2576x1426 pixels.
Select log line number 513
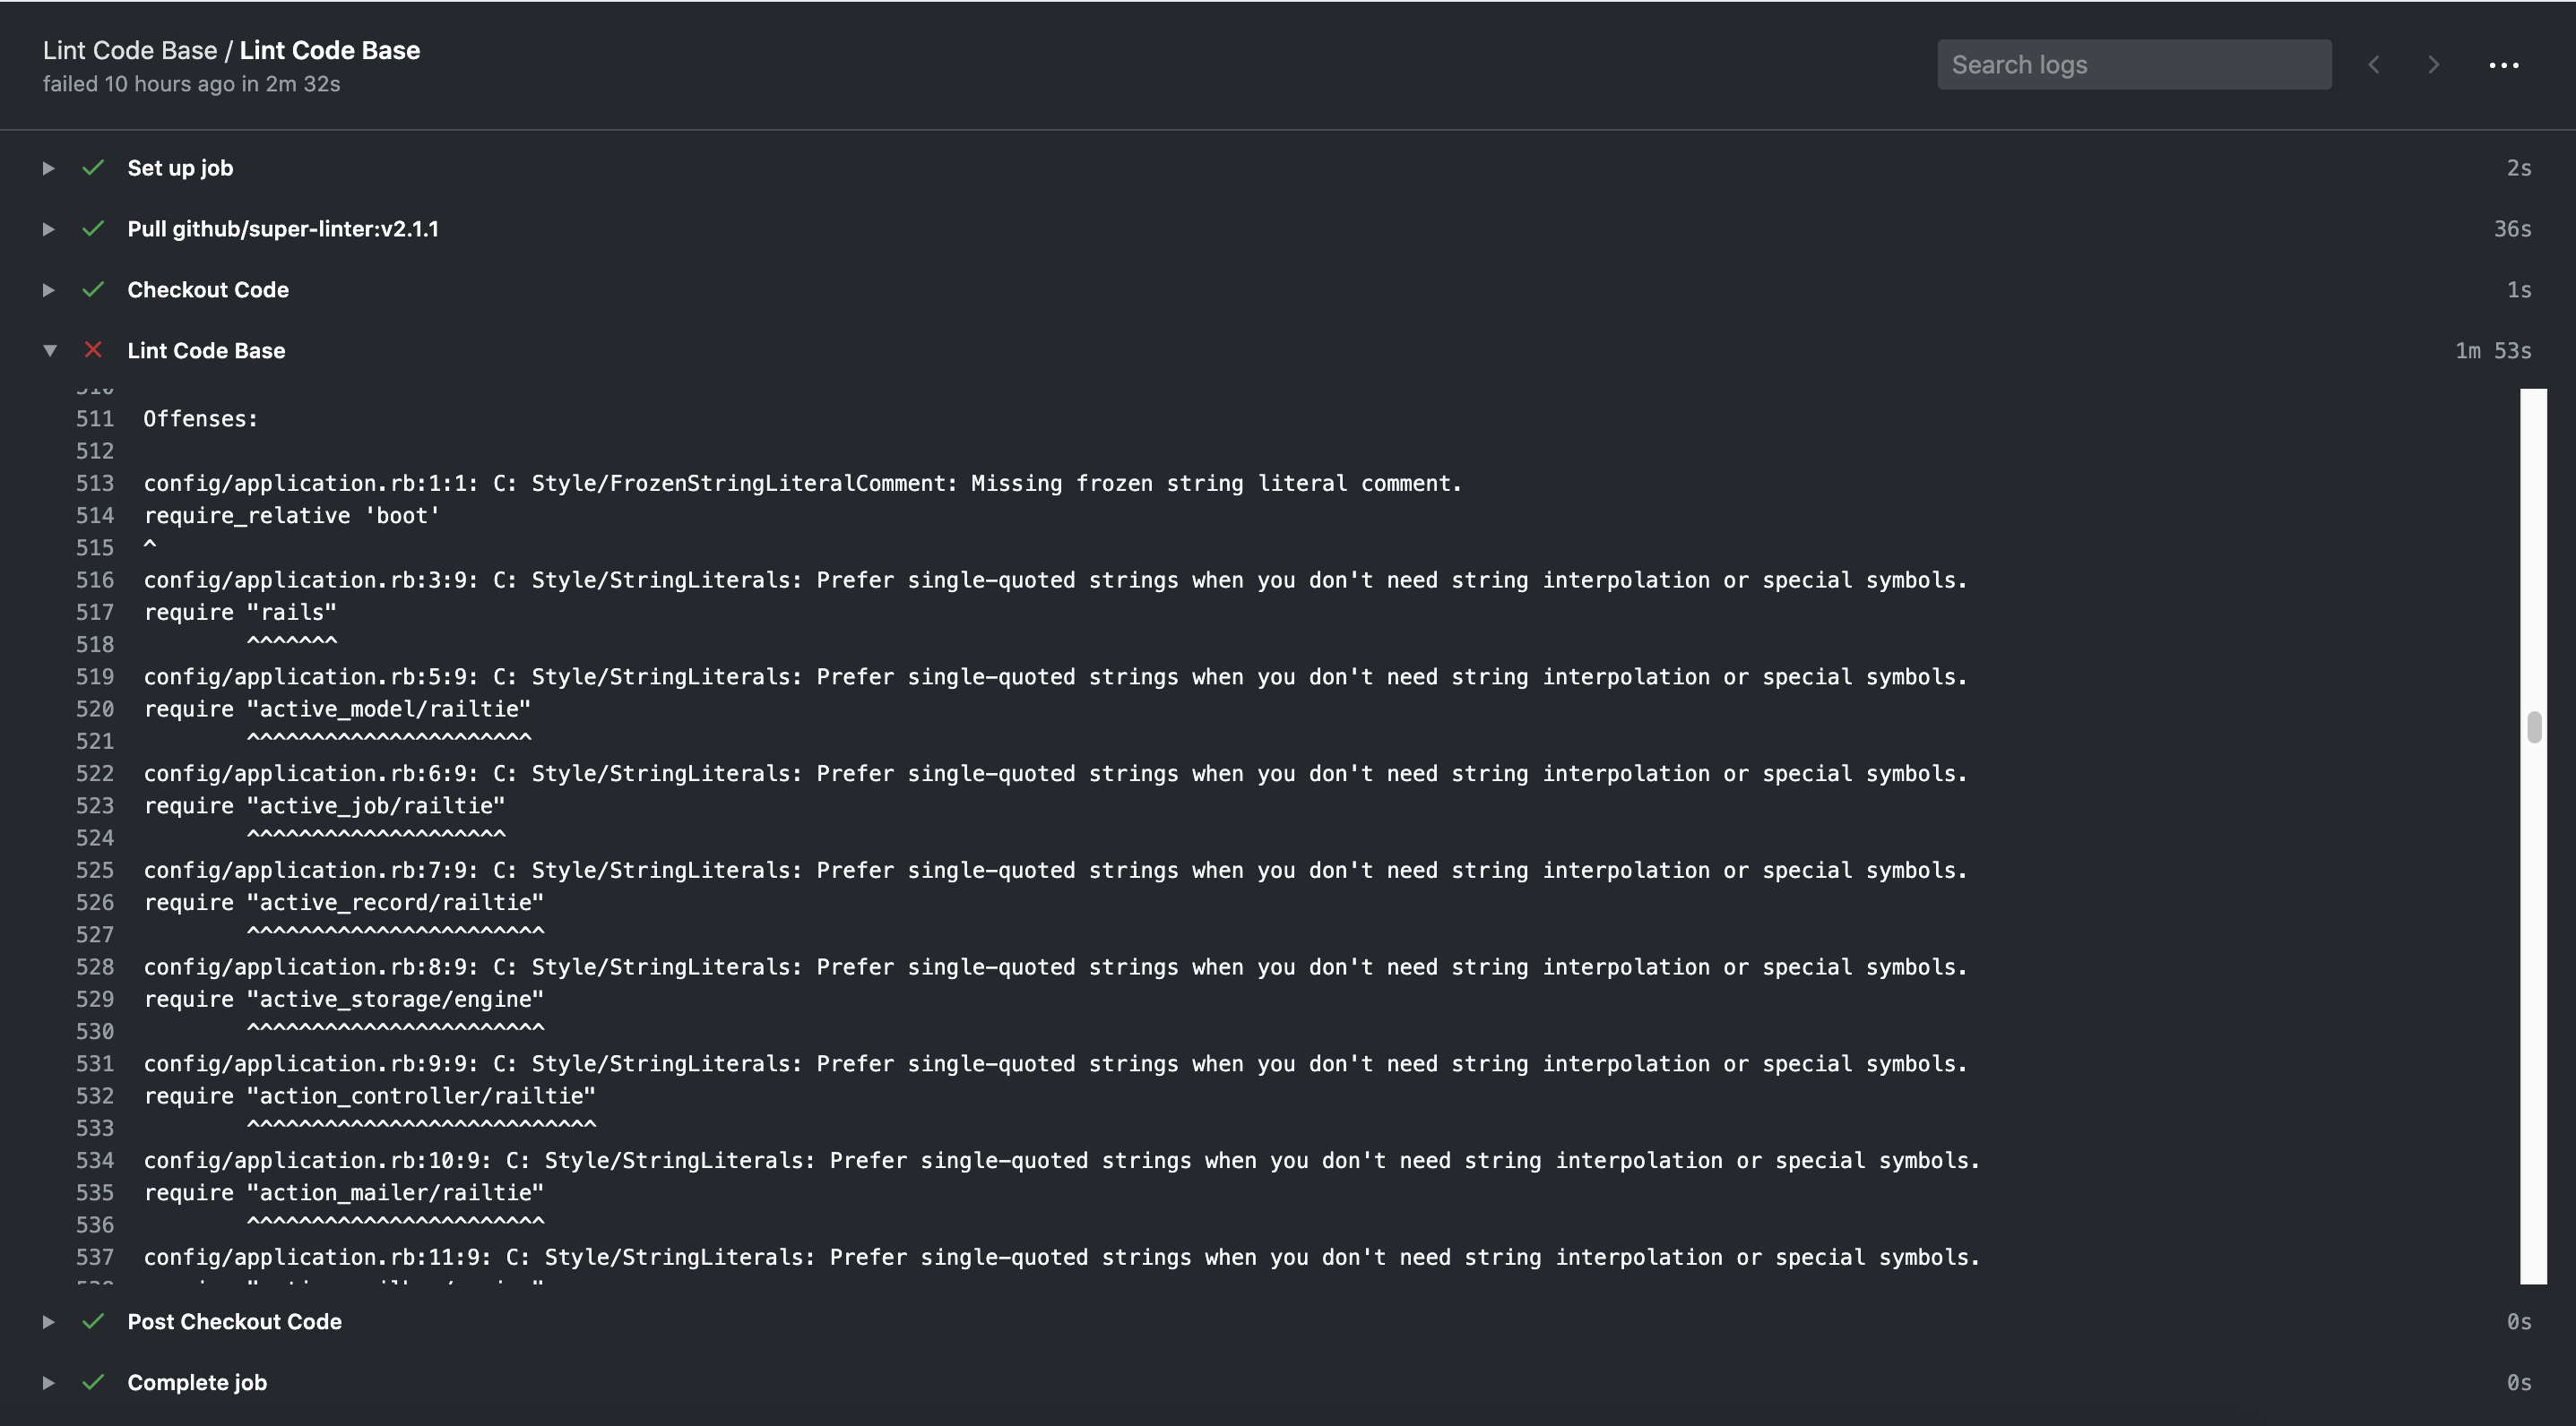pyautogui.click(x=95, y=484)
